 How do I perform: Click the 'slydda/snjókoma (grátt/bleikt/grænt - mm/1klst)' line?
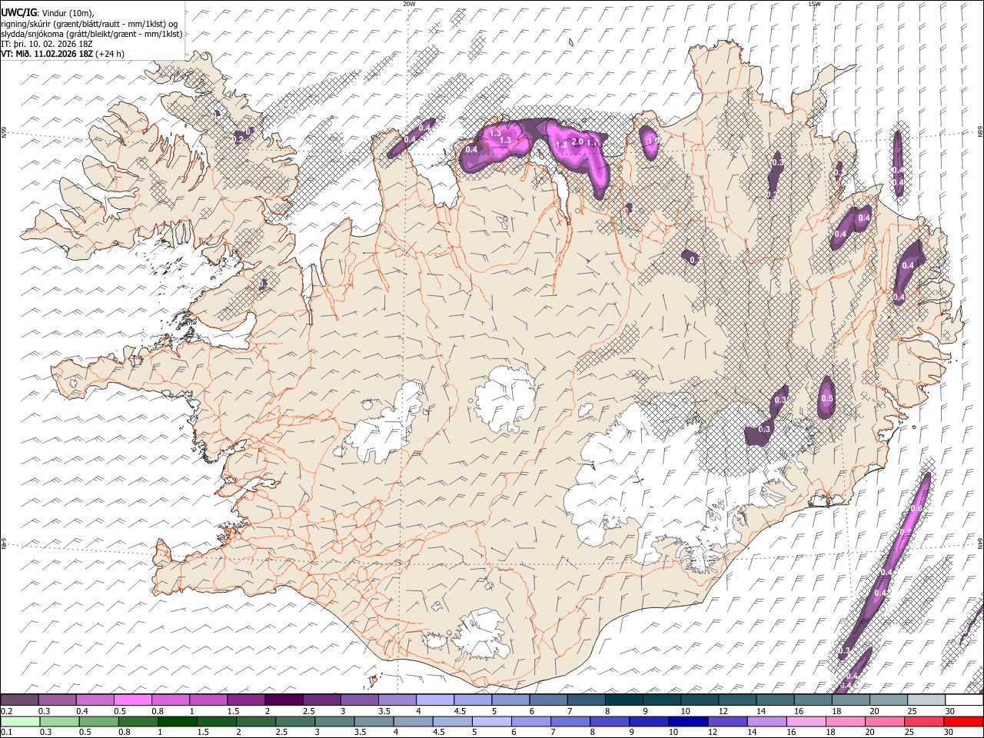[91, 34]
